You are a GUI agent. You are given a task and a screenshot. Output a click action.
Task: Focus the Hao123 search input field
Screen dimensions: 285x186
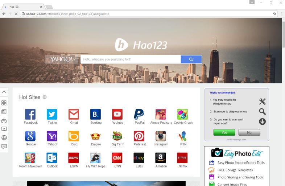[x=131, y=59]
